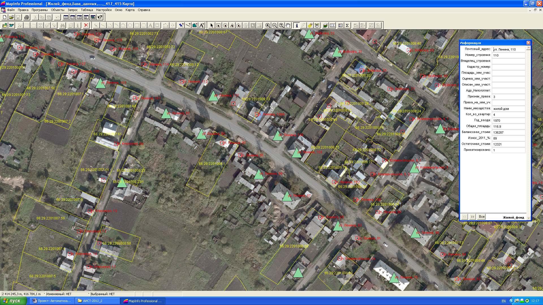543x305 pixels.
Task: Activate the Zoom-in magnifier tool
Action: [x=268, y=25]
